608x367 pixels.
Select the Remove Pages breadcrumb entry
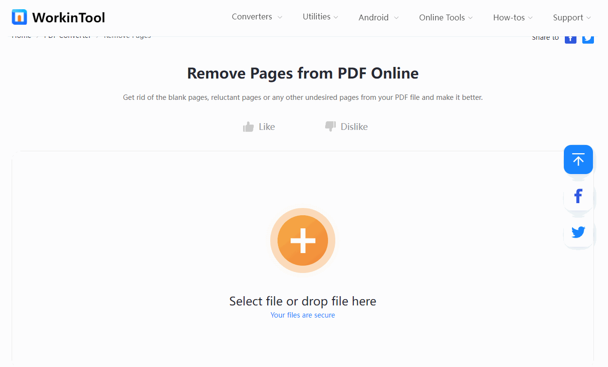[127, 35]
